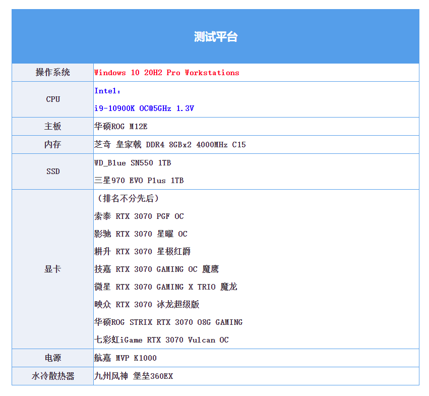Select the 内存 row label
Image resolution: width=429 pixels, height=396 pixels.
coord(53,145)
